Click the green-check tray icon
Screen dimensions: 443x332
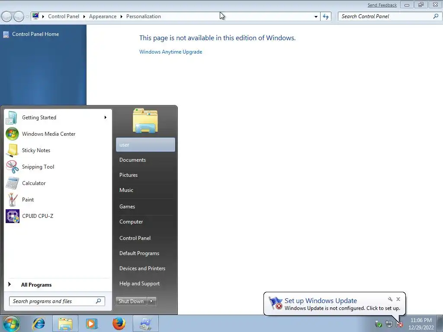coord(378,324)
